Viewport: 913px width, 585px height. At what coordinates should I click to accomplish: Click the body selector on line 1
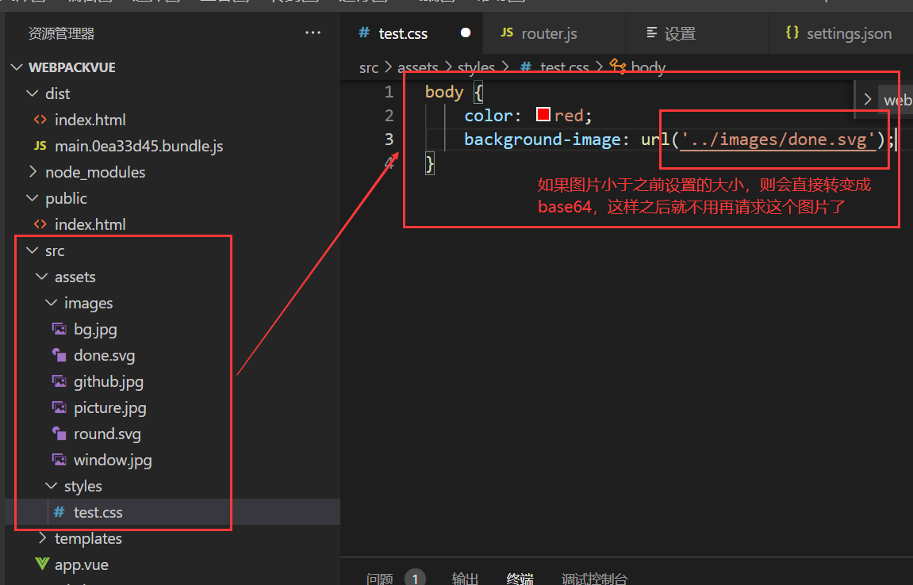[444, 92]
